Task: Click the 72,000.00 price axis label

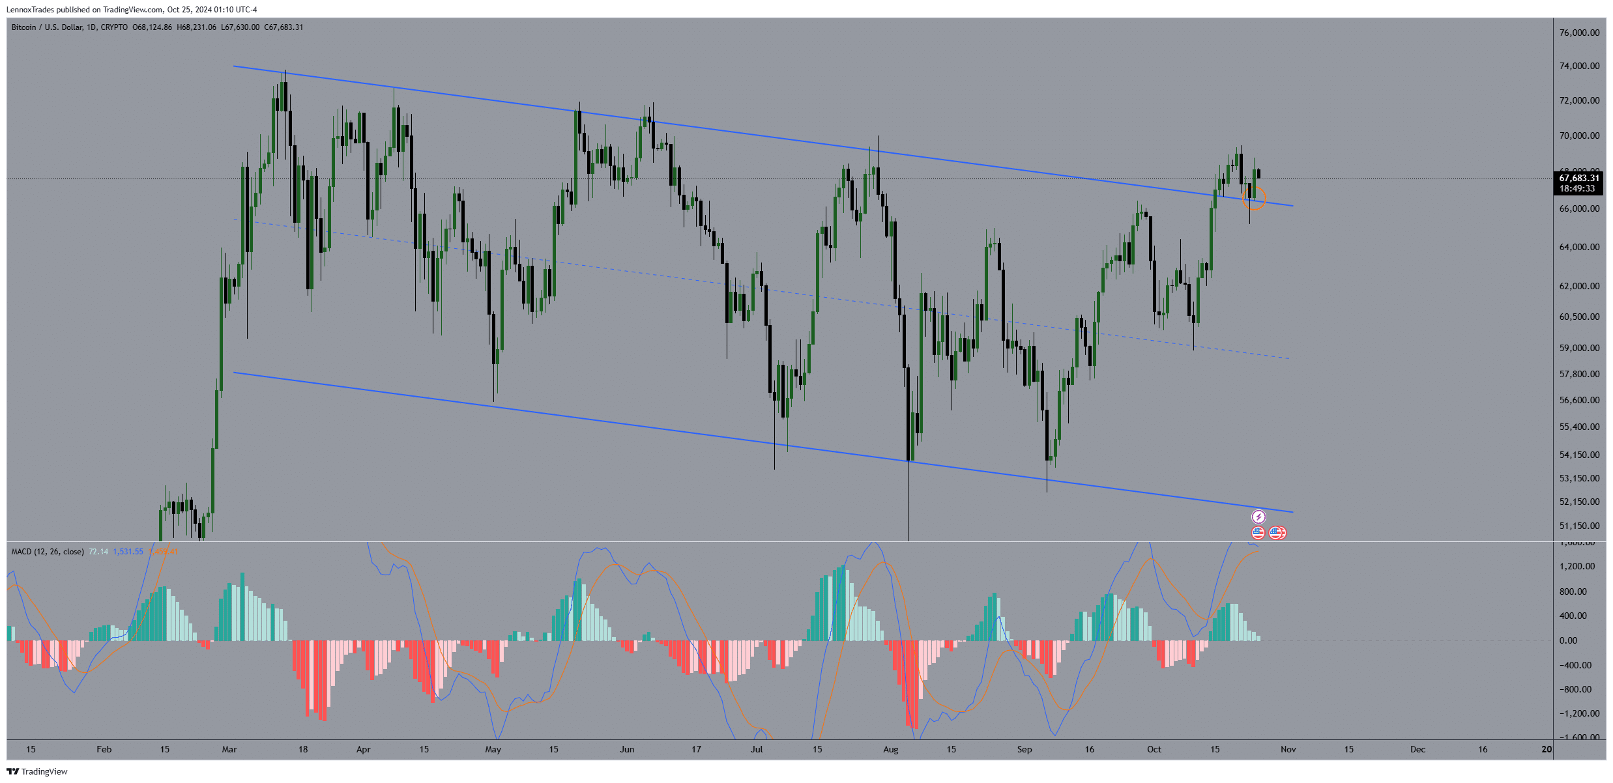Action: click(x=1579, y=100)
